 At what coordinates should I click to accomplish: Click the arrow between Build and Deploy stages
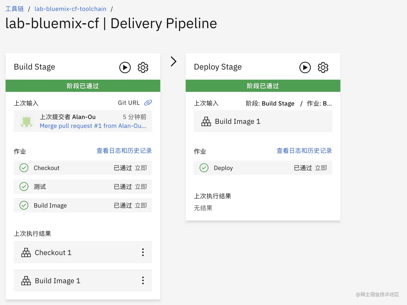[174, 61]
